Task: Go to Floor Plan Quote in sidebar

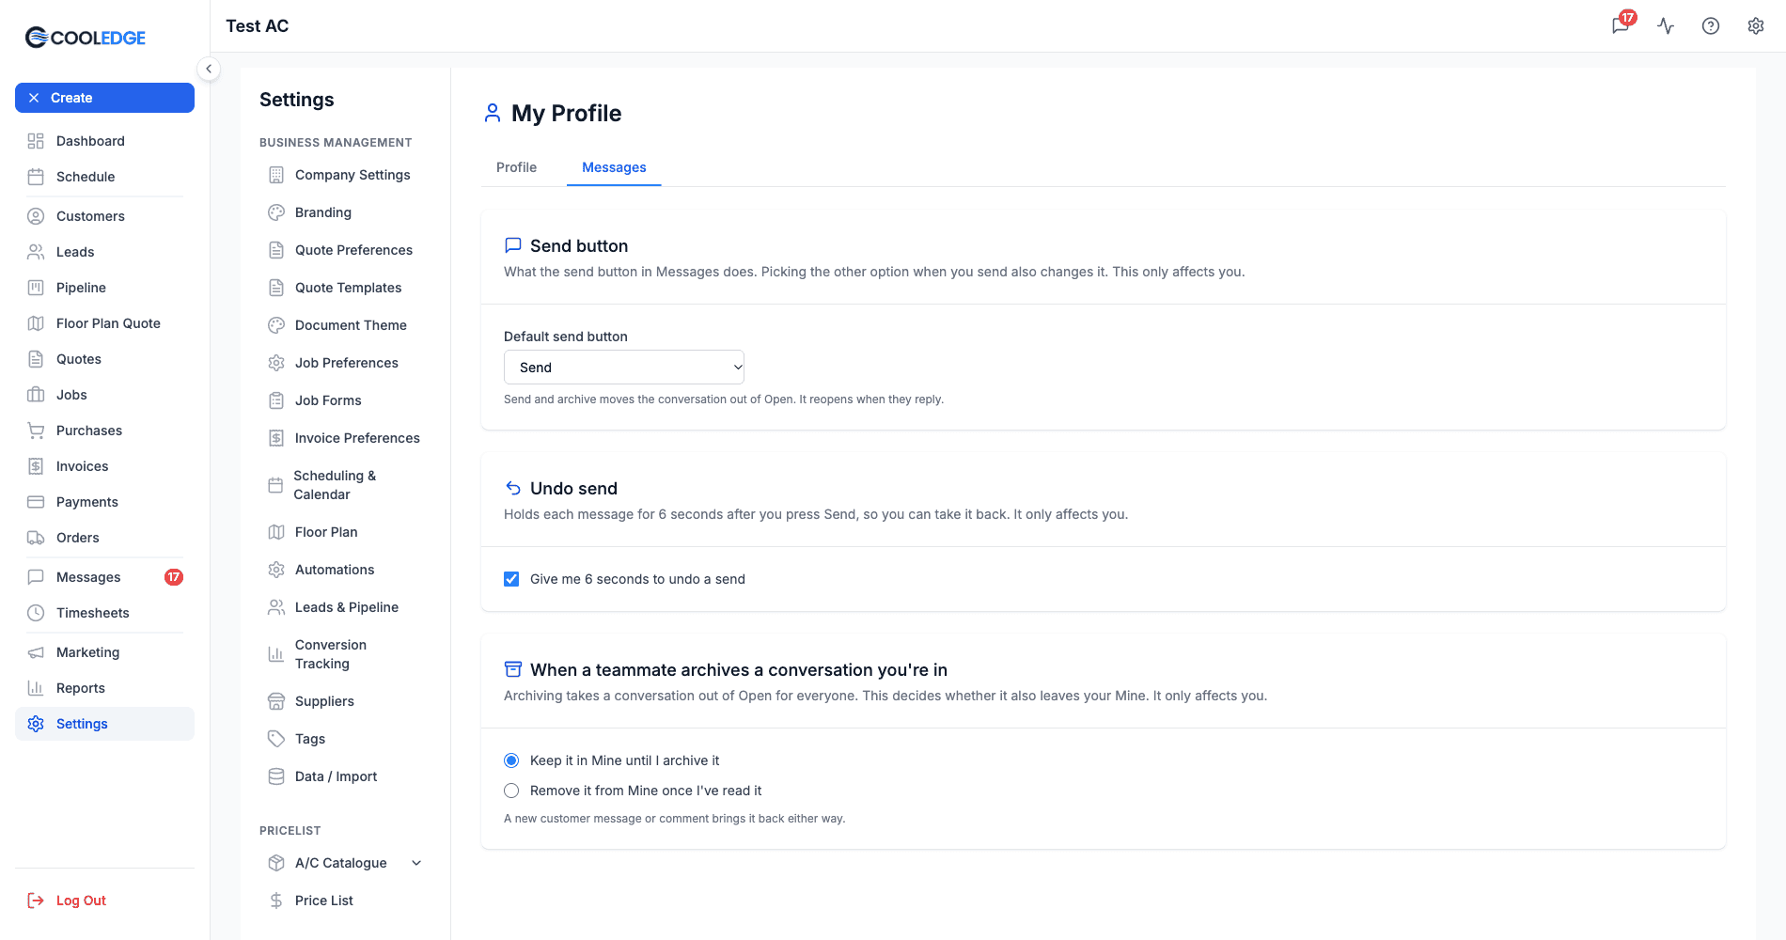Action: pos(104,323)
